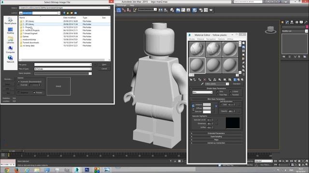Open the Blinn shader type dropdown
Image resolution: width=309 pixels, height=173 pixels.
(202, 92)
